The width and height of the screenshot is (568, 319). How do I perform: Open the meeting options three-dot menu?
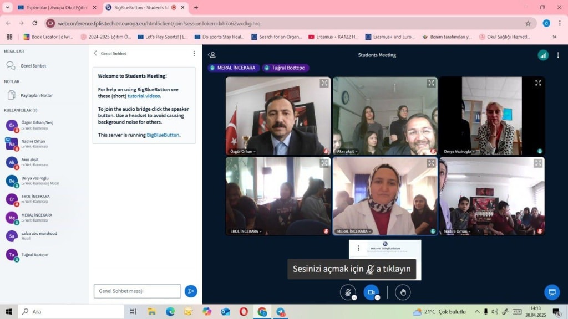(x=558, y=55)
